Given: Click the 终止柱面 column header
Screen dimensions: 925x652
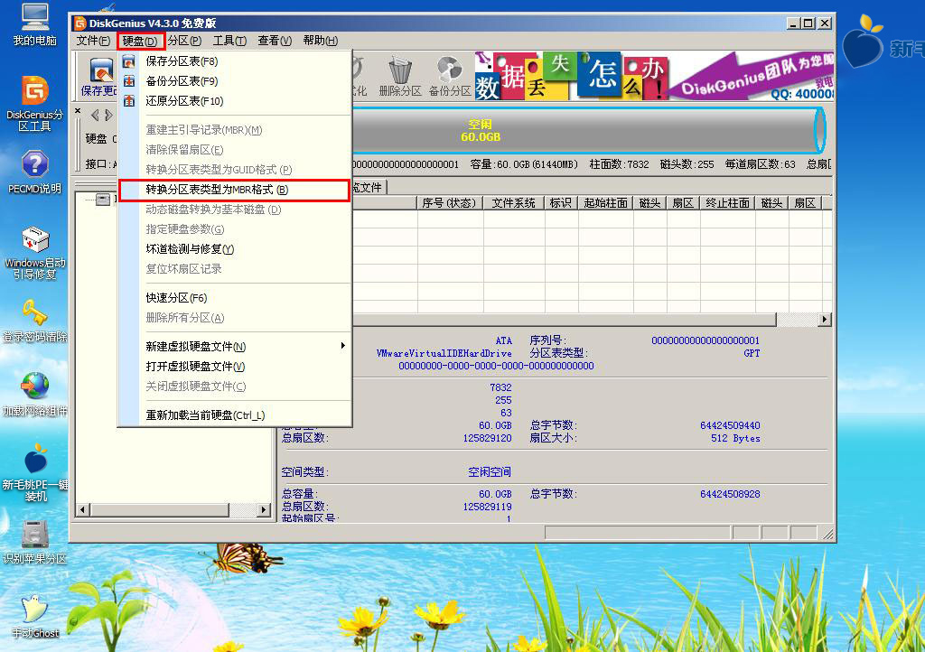Looking at the screenshot, I should 727,203.
